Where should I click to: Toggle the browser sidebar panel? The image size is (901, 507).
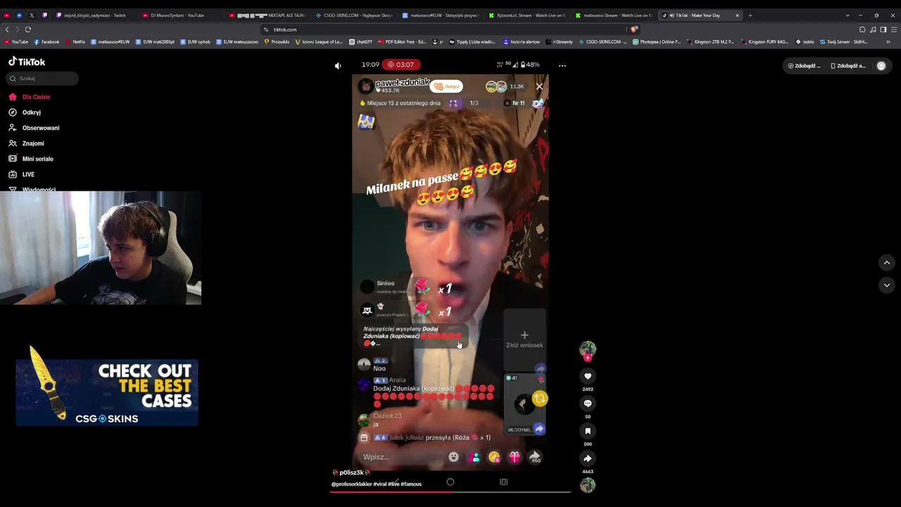(883, 30)
